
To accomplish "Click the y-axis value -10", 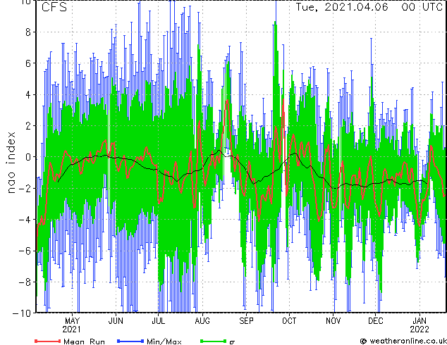I will coord(22,313).
